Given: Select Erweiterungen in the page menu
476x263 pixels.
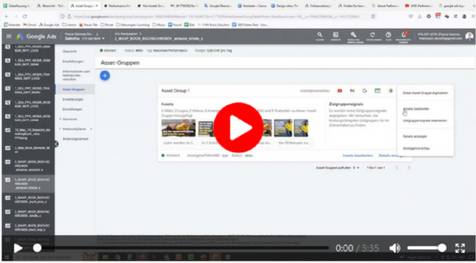Looking at the screenshot, I should [x=73, y=99].
